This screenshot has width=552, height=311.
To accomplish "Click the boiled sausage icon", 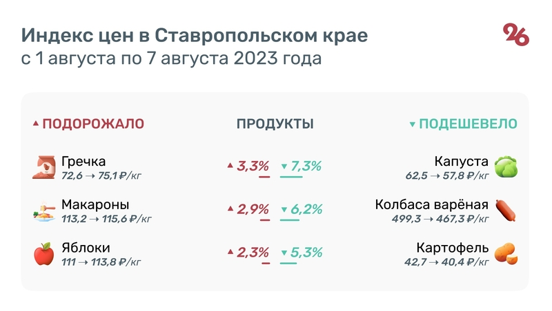I will coord(506,211).
